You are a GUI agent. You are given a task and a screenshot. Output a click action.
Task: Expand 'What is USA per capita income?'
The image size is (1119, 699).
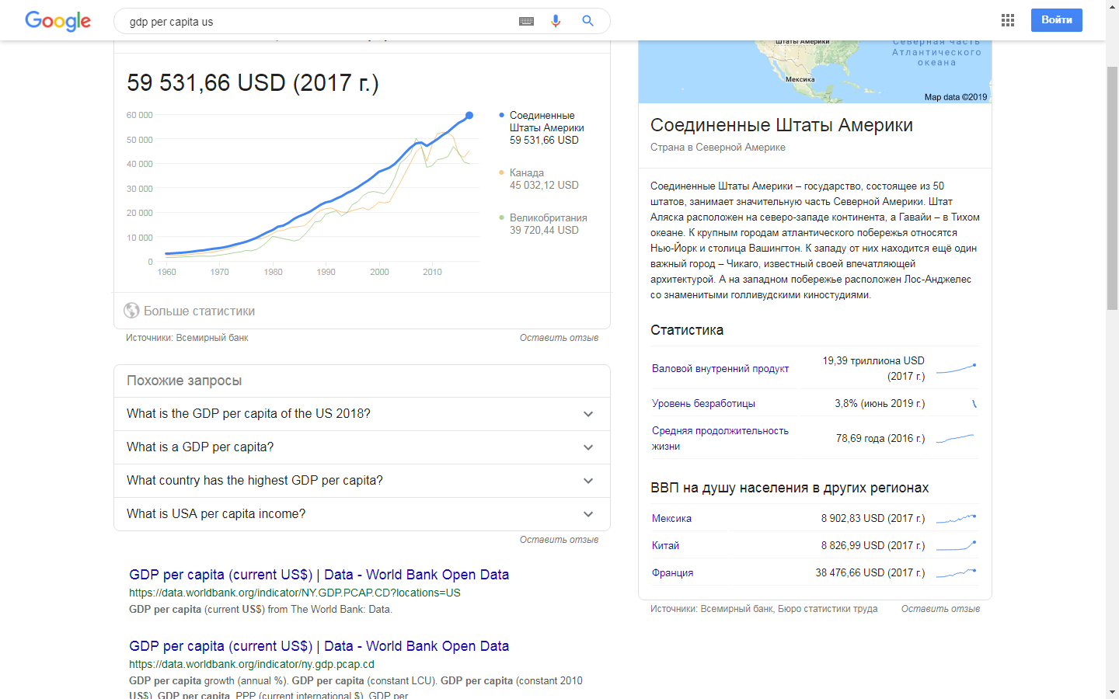point(362,514)
